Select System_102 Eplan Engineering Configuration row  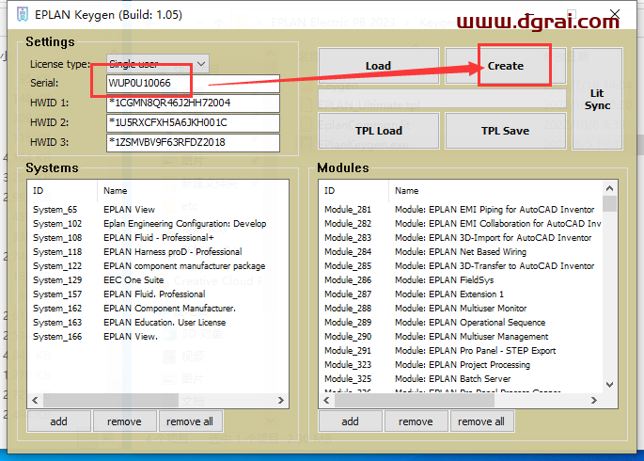click(158, 224)
